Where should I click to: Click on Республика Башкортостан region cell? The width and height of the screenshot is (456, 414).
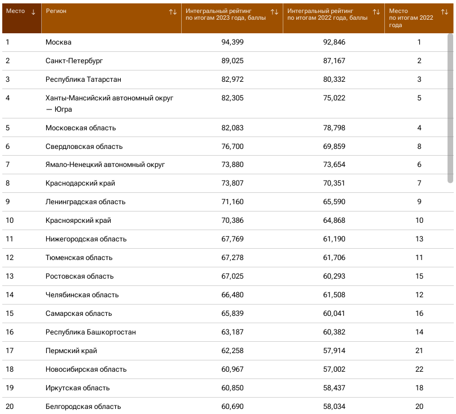click(90, 332)
